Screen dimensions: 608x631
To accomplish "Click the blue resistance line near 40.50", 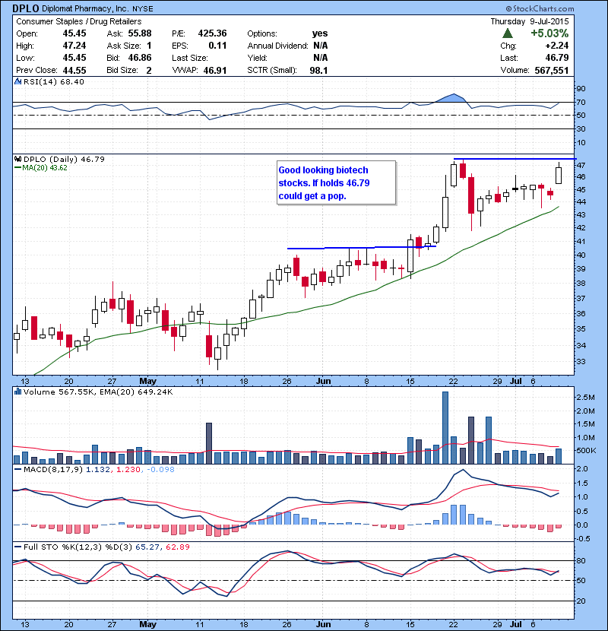I will coord(361,248).
